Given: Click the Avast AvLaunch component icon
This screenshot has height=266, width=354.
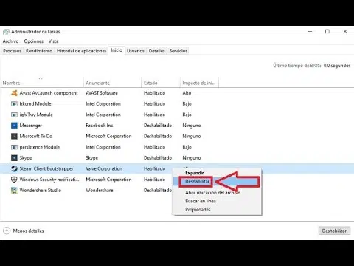Looking at the screenshot, I should click(14, 93).
